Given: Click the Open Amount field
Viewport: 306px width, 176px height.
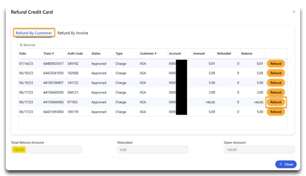Looking at the screenshot, I should (x=259, y=150).
